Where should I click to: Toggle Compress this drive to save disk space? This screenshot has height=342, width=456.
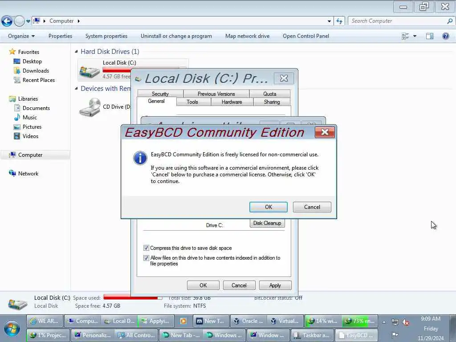(146, 248)
